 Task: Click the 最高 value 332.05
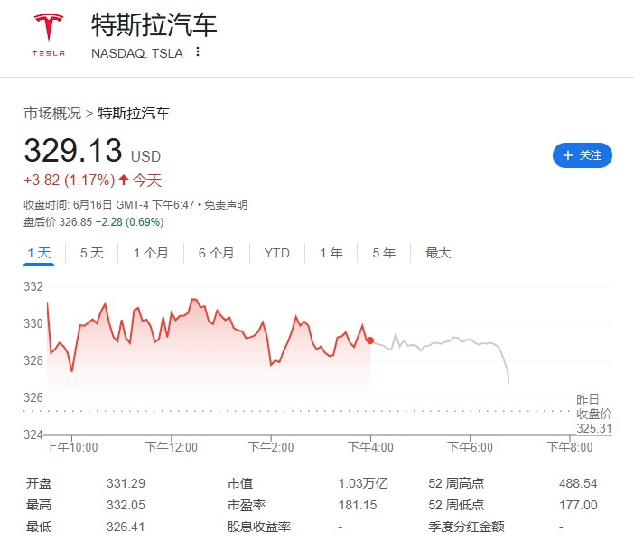pos(126,505)
